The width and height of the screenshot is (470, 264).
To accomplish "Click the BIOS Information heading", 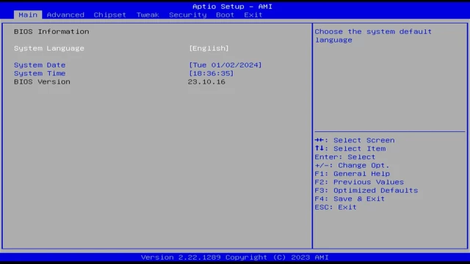I will pyautogui.click(x=51, y=32).
